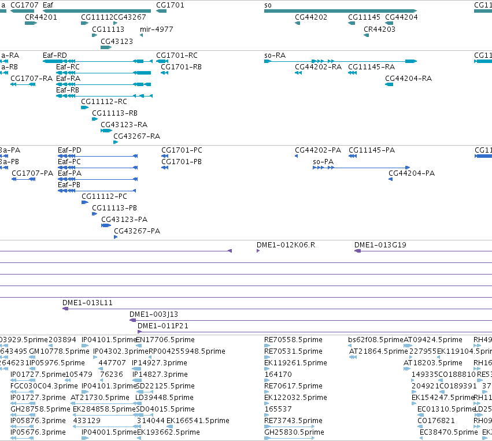Click the EK119261.5prime EST label
This screenshot has width=492, height=441.
point(295,363)
